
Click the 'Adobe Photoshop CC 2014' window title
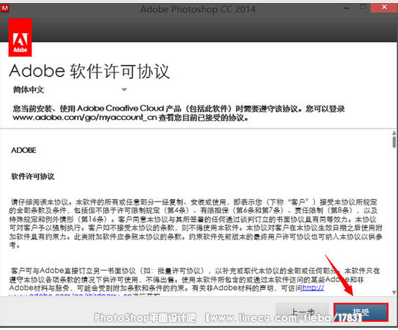click(x=198, y=9)
